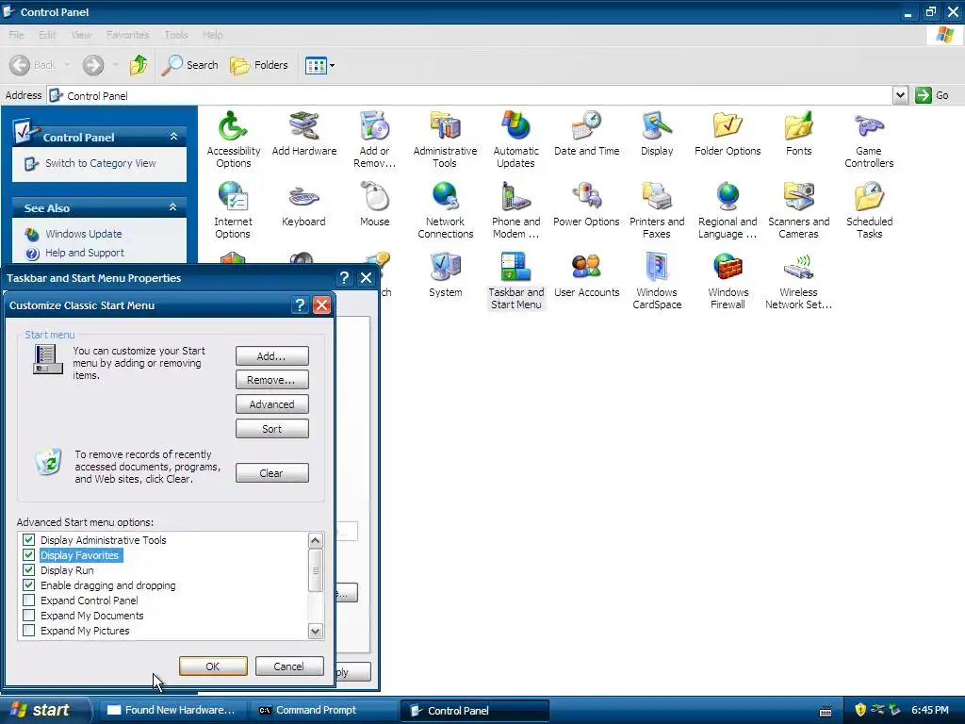Open Display settings icon

(x=657, y=134)
